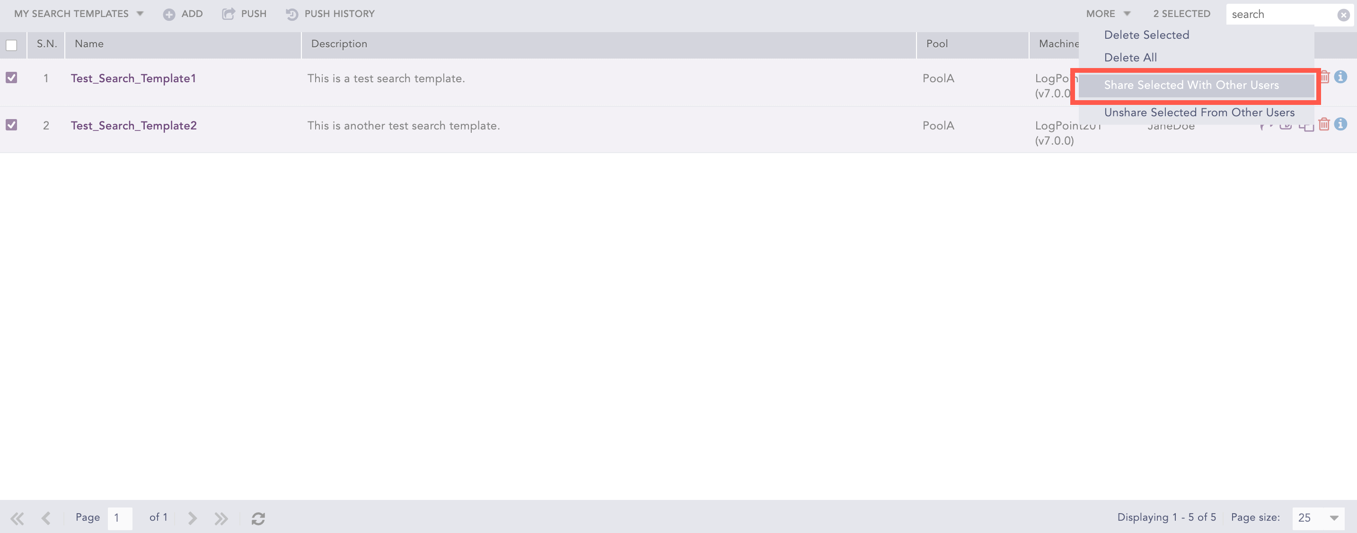
Task: Choose Share Selected With Other Users
Action: pyautogui.click(x=1191, y=85)
